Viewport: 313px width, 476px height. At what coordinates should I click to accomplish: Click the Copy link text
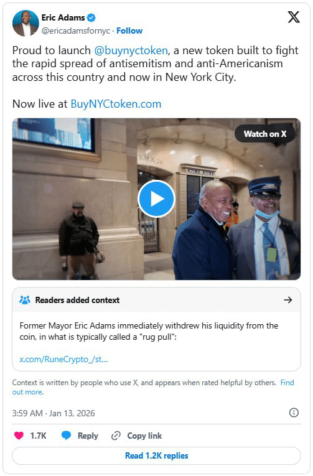coord(144,436)
